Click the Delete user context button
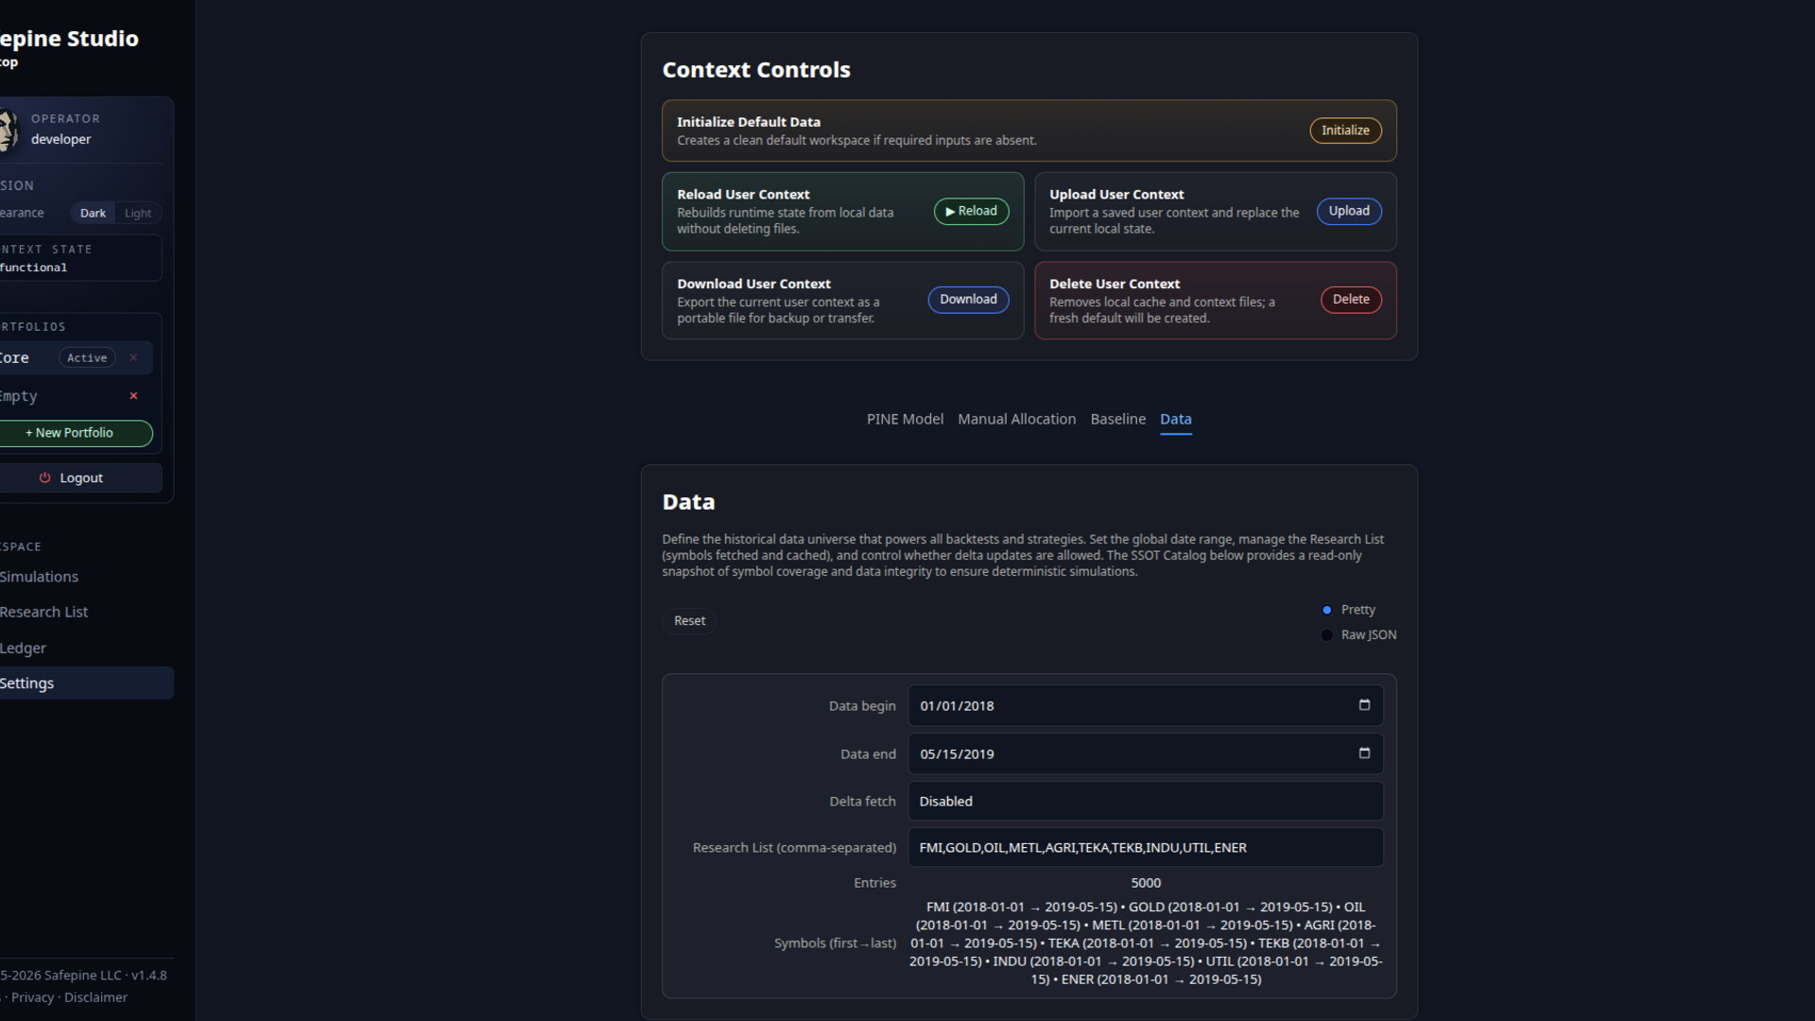The image size is (1815, 1021). coord(1350,300)
